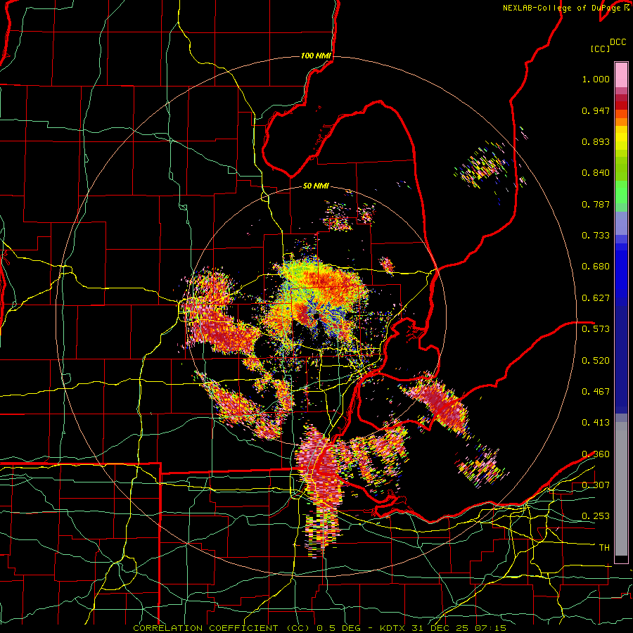Select the 0.467 legend value
The width and height of the screenshot is (633, 633).
(596, 392)
